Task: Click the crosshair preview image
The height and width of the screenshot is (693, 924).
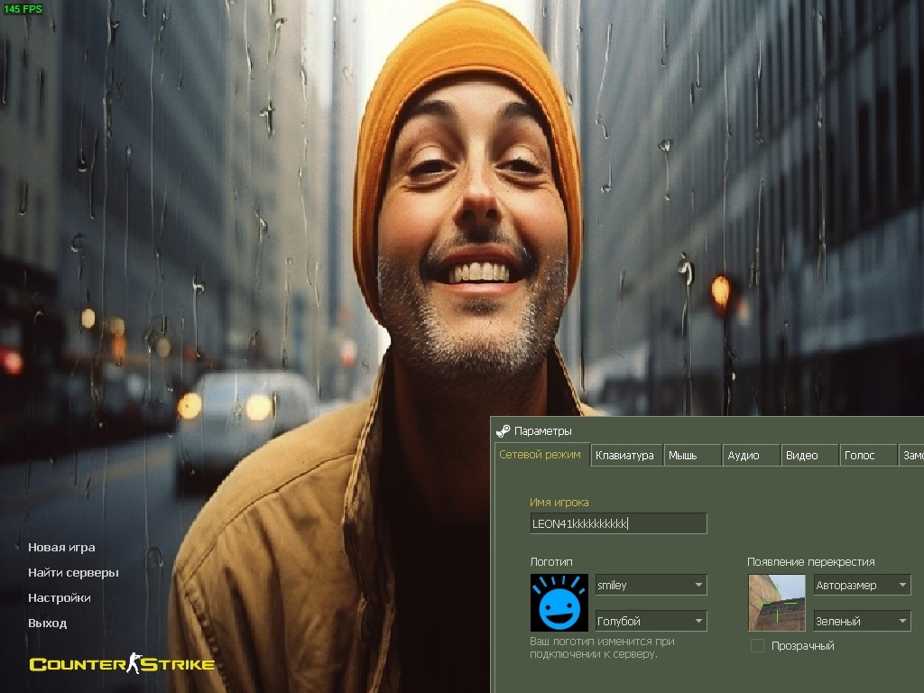Action: click(776, 603)
